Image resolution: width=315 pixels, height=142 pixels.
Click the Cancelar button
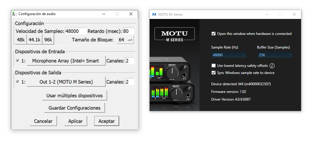(x=43, y=121)
